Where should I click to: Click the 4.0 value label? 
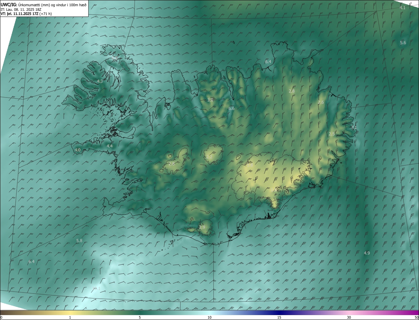[x=78, y=150]
